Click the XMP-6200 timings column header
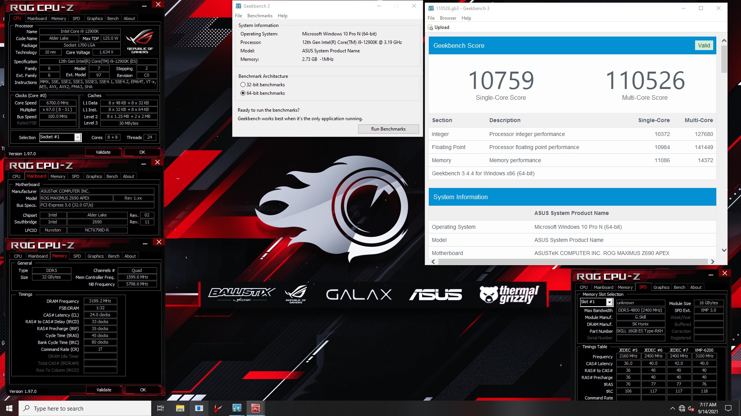 pos(704,350)
